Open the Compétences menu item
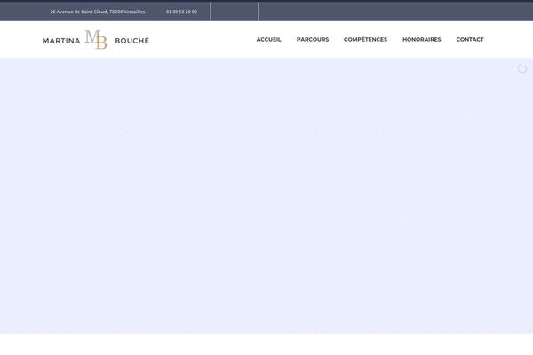Screen dimensions: 533x355 [x=365, y=39]
